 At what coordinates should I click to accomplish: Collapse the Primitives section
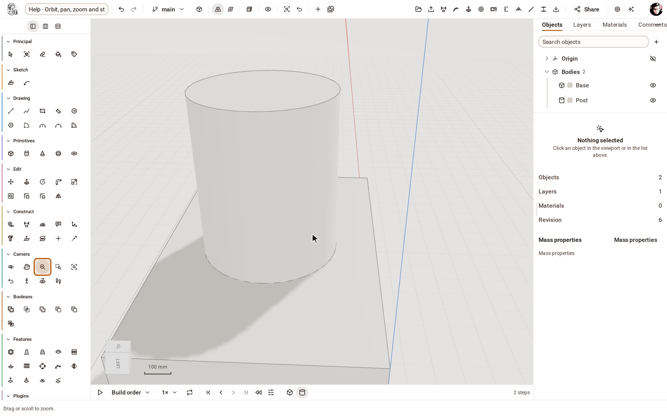click(8, 141)
